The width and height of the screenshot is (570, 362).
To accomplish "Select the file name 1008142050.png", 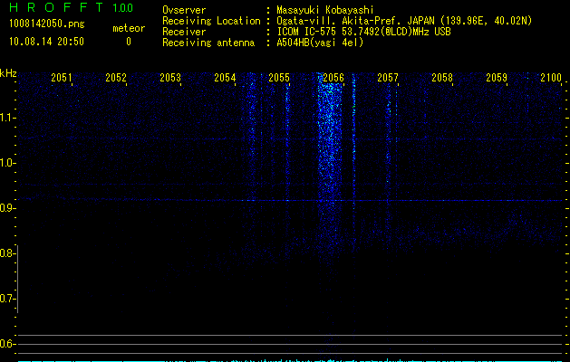I will 46,24.
